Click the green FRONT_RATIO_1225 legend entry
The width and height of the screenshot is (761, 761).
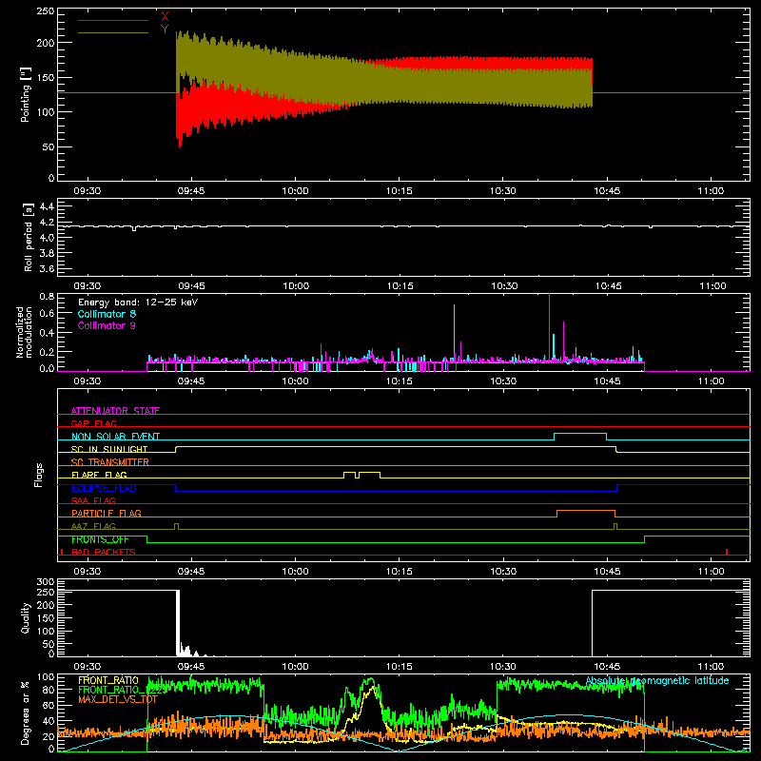click(x=124, y=690)
